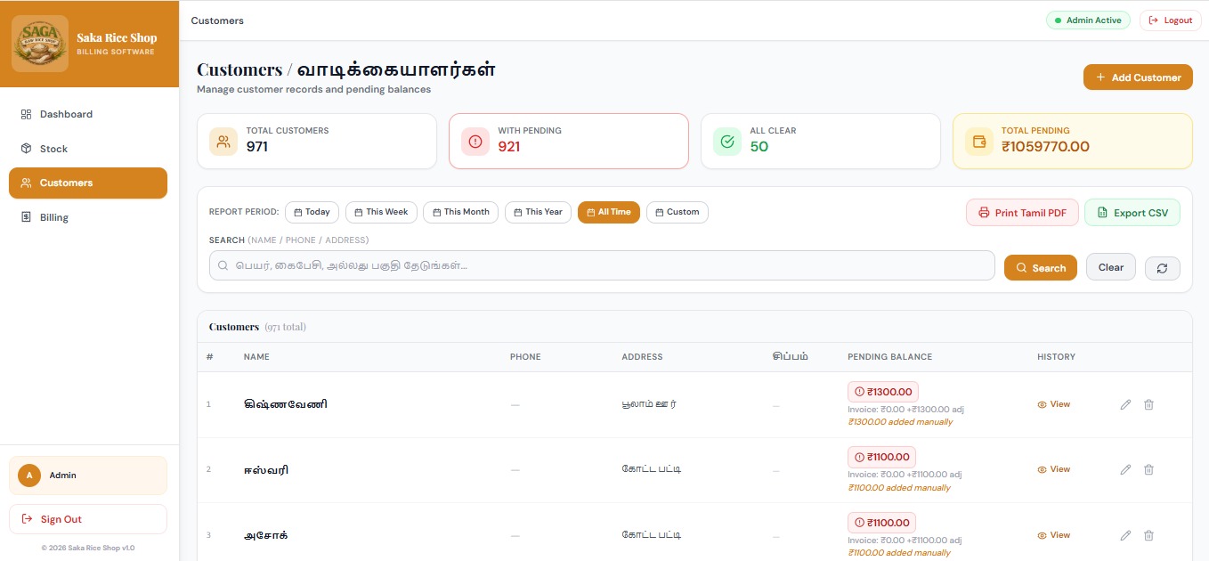Print the Tamil PDF report
Viewport: 1209px width, 561px height.
pyautogui.click(x=1022, y=212)
